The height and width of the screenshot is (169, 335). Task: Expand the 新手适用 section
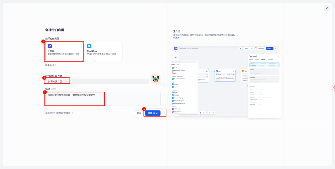51,65
